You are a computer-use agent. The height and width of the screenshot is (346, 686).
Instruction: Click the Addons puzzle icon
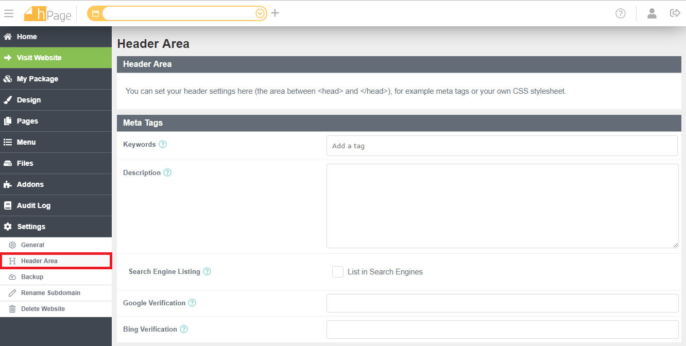[8, 184]
